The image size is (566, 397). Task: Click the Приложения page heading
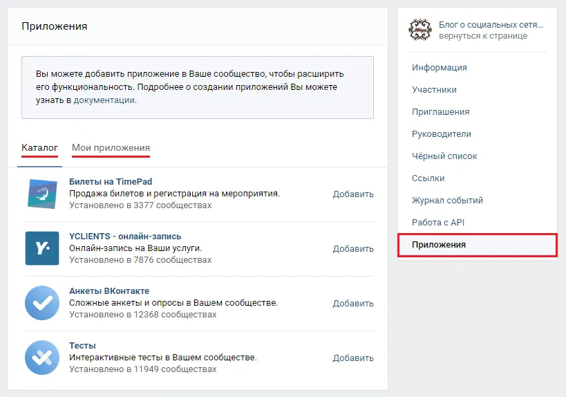pos(54,26)
